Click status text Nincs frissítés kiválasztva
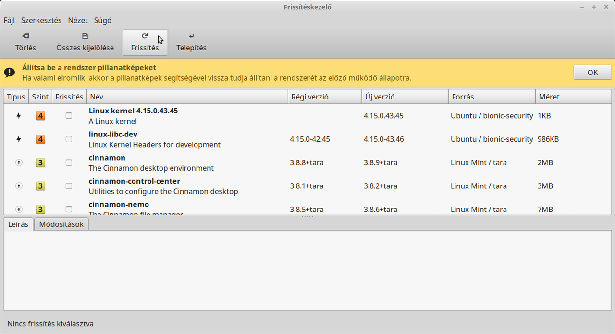The image size is (615, 334). pos(50,324)
